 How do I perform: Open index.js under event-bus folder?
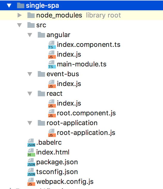[69, 84]
